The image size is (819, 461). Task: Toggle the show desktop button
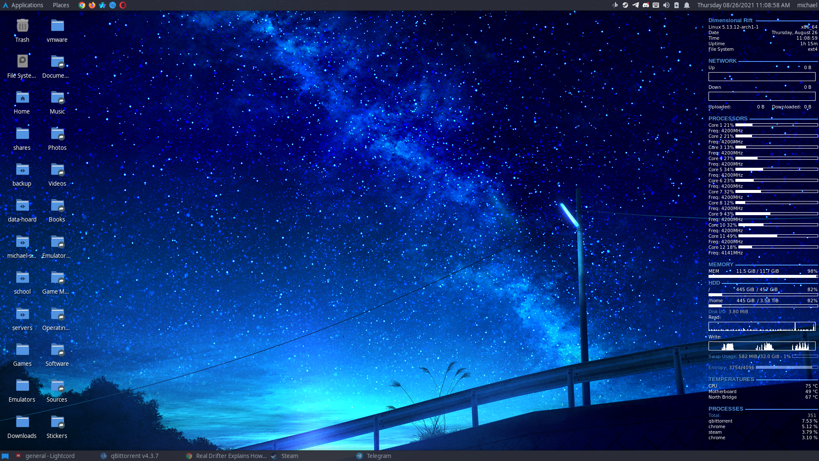tap(5, 456)
